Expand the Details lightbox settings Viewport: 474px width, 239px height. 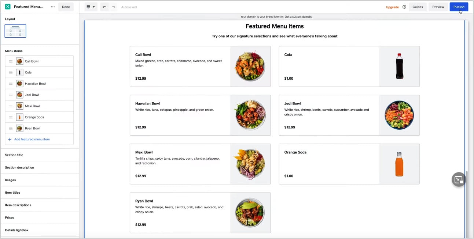(40, 230)
